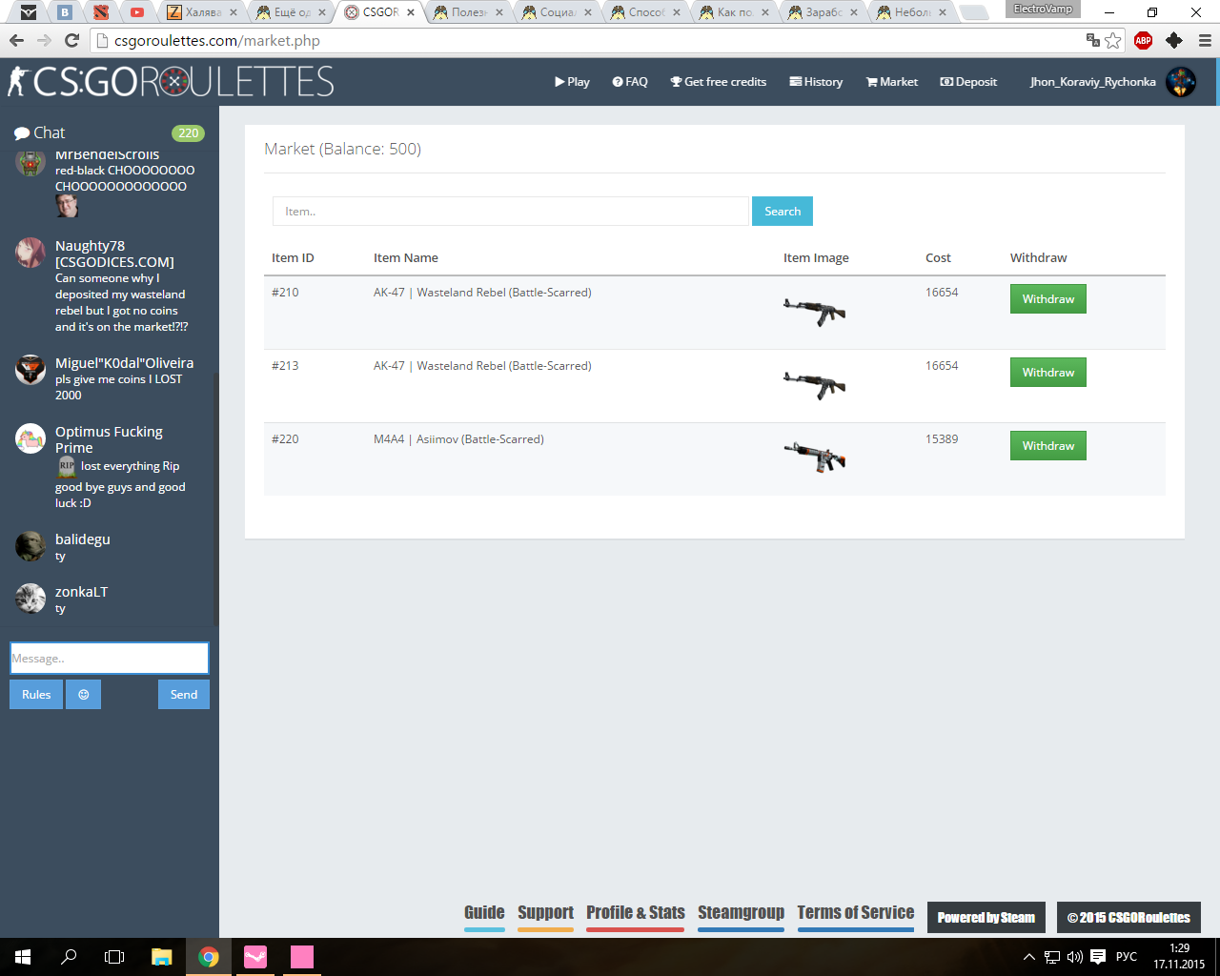
Task: Click Naughty78's chat avatar
Action: [x=30, y=253]
